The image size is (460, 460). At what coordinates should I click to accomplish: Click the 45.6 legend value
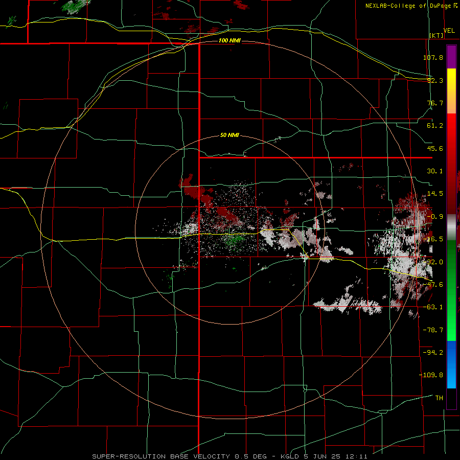pos(435,148)
